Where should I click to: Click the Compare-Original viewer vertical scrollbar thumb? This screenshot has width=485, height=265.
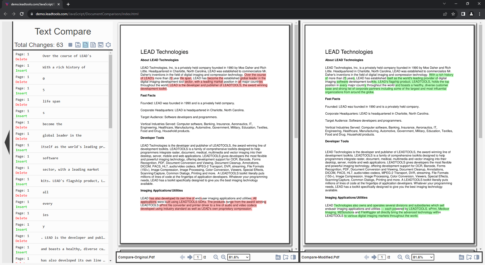pos(296,82)
